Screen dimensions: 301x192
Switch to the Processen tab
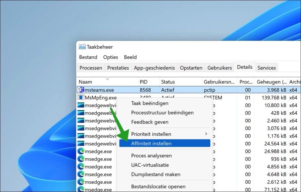click(91, 68)
